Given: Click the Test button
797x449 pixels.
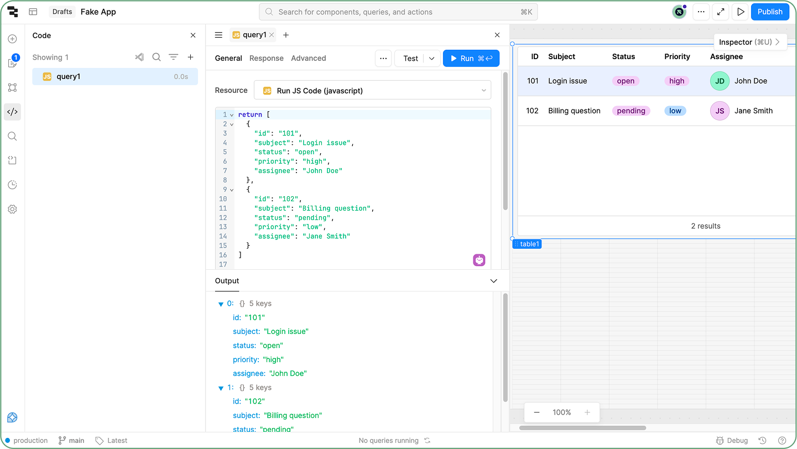Looking at the screenshot, I should pyautogui.click(x=410, y=58).
